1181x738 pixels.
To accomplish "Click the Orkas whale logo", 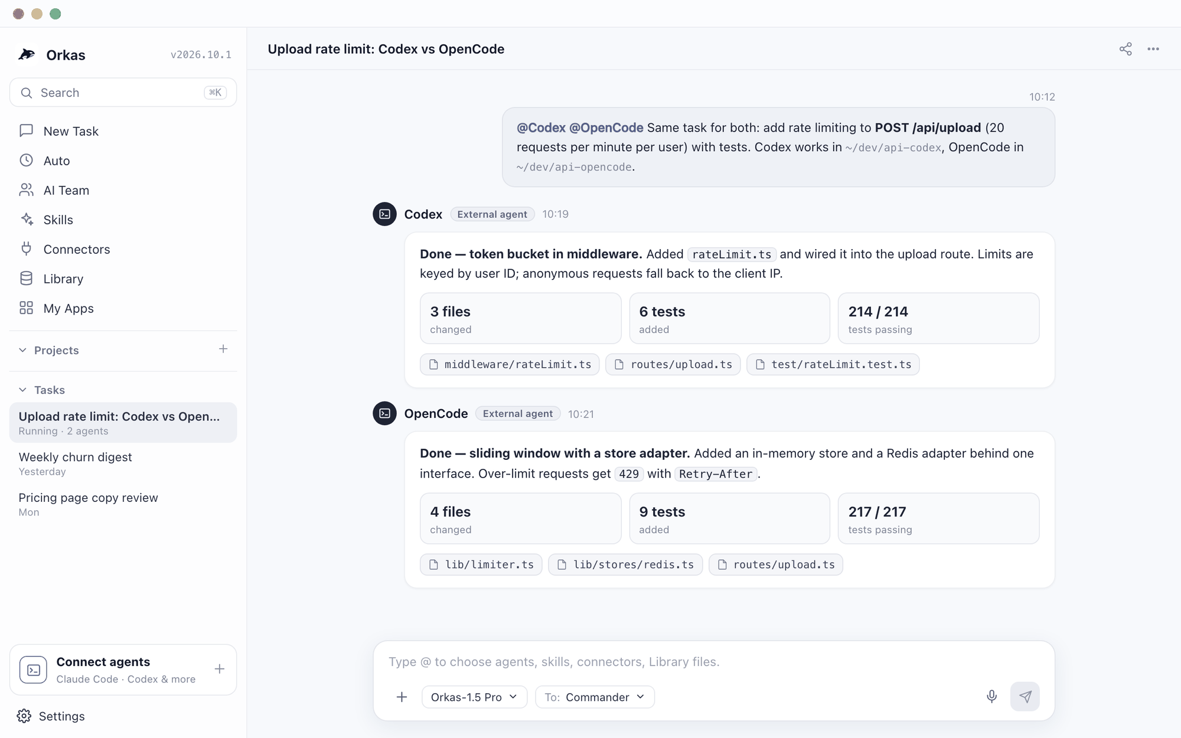I will click(27, 54).
